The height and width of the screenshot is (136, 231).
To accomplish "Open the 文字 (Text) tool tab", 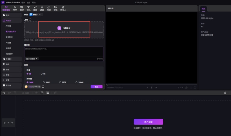I will coord(15,8).
